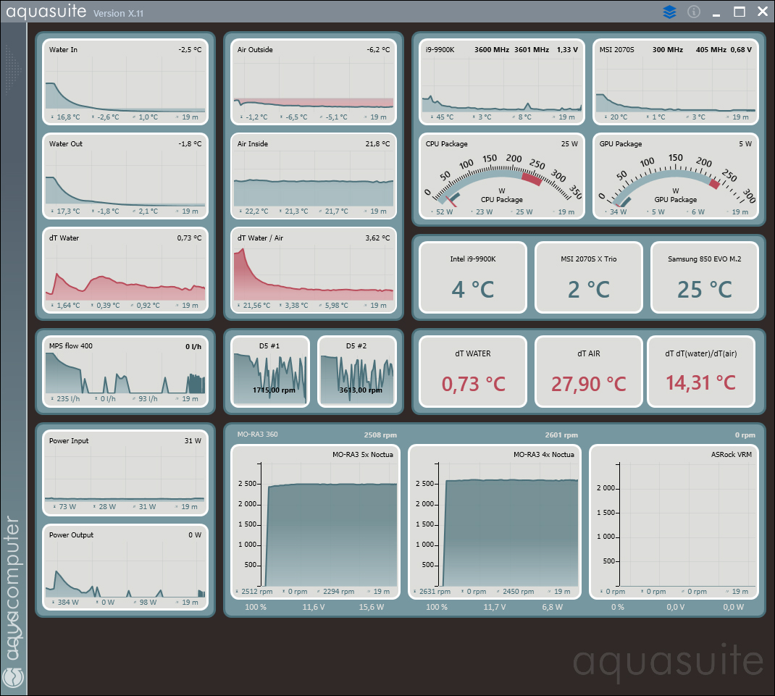The image size is (775, 696).
Task: Select the dT dT(water)/dT(air) tile
Action: coord(701,372)
